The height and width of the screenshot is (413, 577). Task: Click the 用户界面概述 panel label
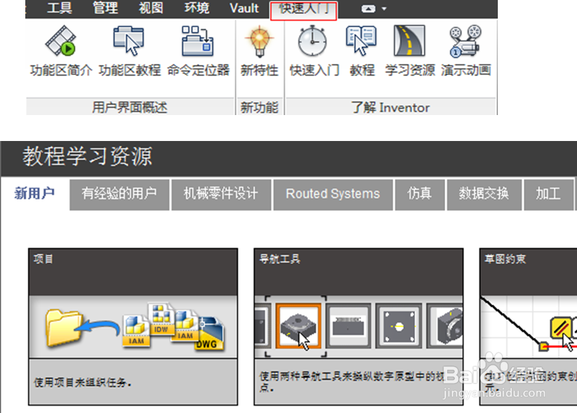point(130,107)
